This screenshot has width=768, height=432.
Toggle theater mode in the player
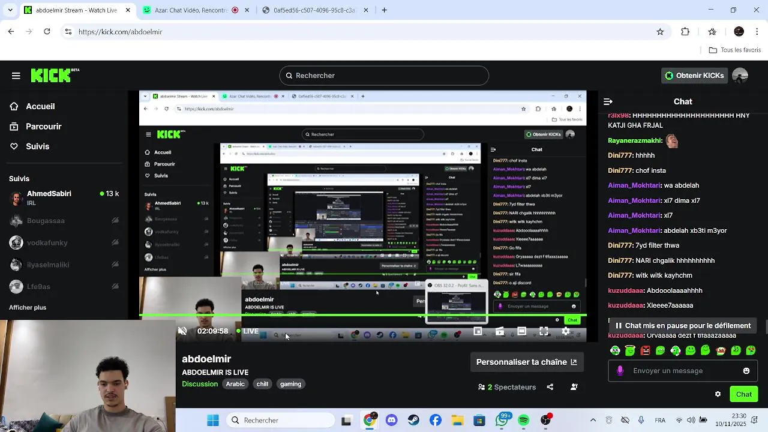pos(522,331)
